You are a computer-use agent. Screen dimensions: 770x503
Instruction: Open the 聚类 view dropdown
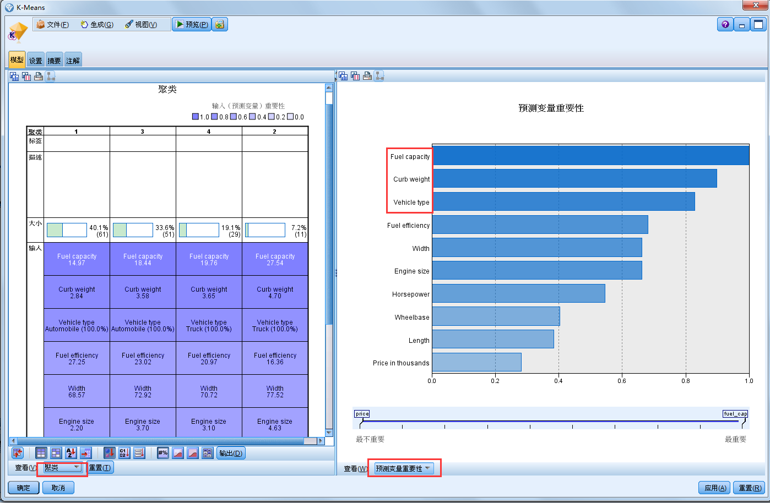tap(62, 468)
